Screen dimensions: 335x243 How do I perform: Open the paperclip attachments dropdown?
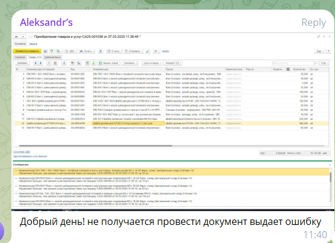point(156,51)
